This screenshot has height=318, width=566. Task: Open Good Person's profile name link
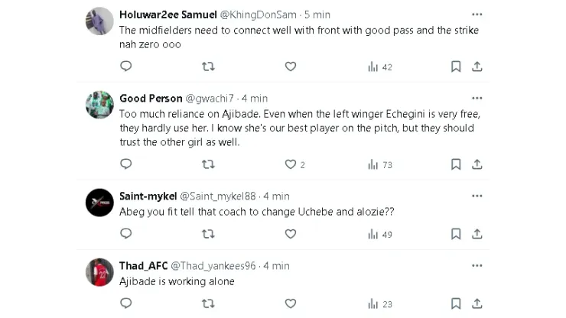coord(151,98)
